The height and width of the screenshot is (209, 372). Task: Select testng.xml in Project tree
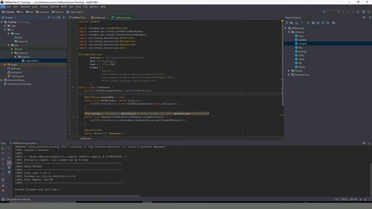pyautogui.click(x=16, y=72)
